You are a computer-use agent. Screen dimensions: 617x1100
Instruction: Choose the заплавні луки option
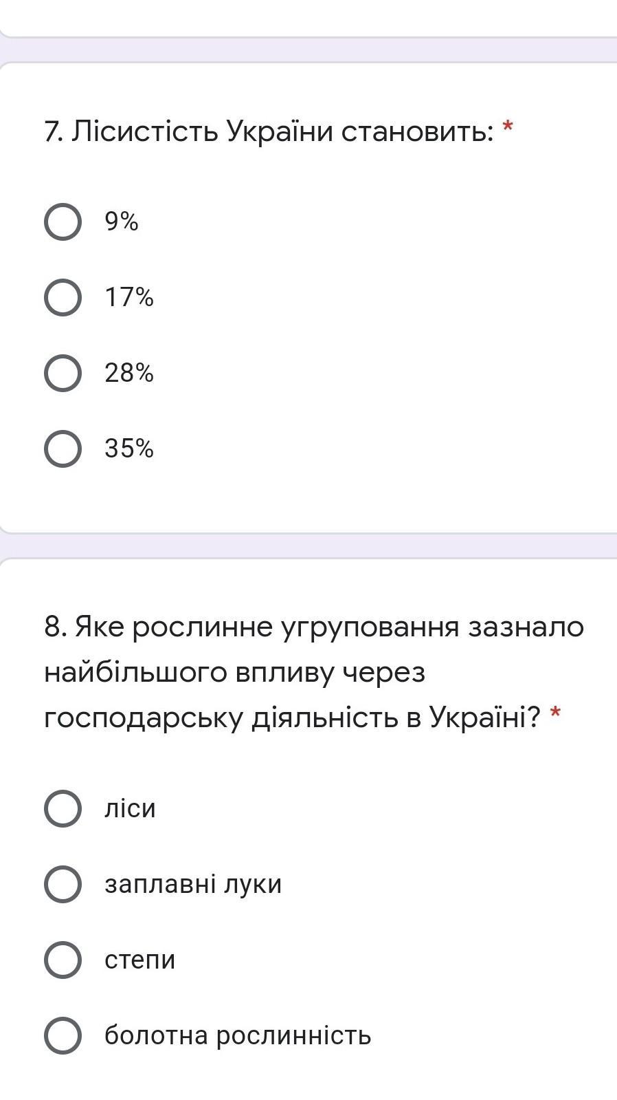[x=63, y=884]
